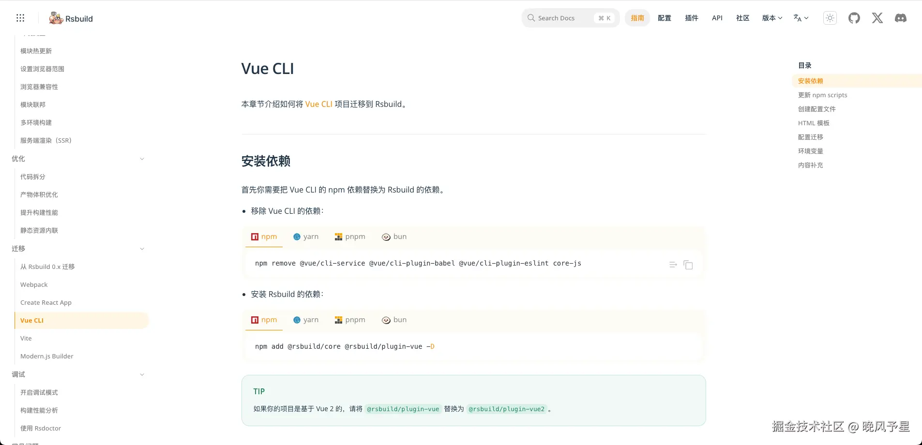Open 多环境构建 in the sidebar
Screen dimensions: 922x445
point(36,122)
